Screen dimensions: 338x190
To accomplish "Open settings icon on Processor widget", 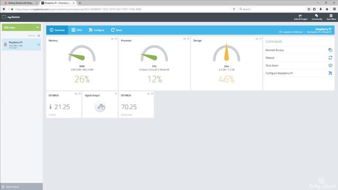I will coord(188,39).
